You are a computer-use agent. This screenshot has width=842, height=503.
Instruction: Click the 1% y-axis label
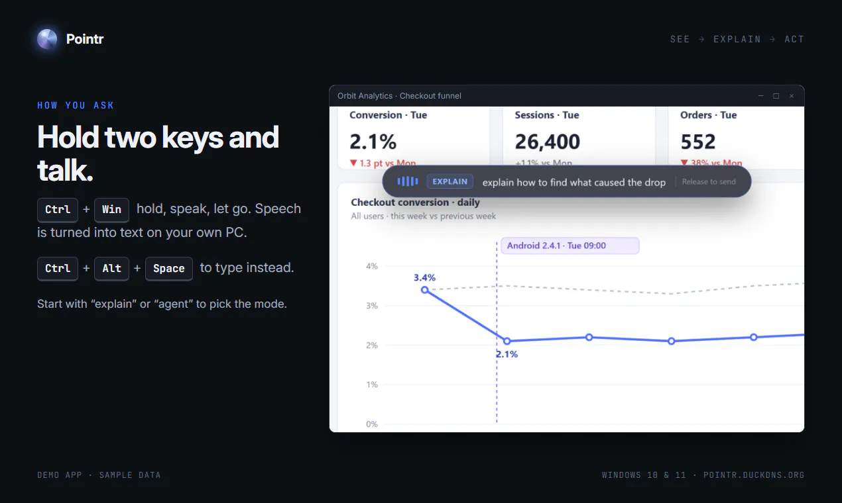tap(372, 385)
